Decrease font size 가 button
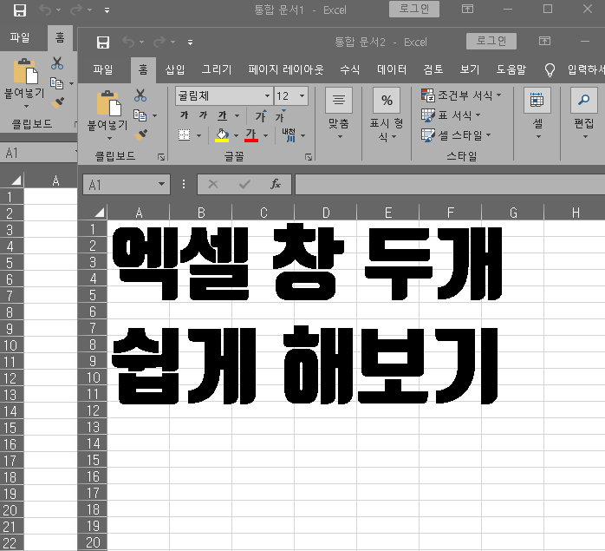The image size is (605, 551). (280, 115)
